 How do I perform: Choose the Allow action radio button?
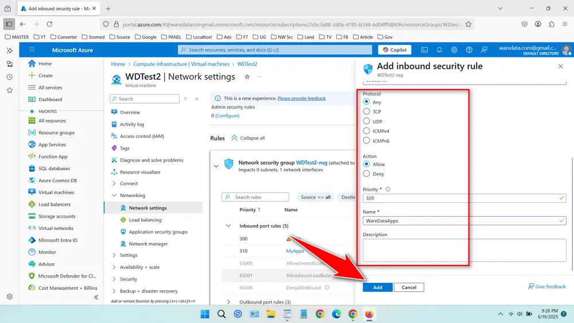tap(366, 164)
